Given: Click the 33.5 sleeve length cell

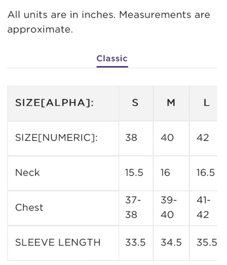Looking at the screenshot, I should click(135, 243).
